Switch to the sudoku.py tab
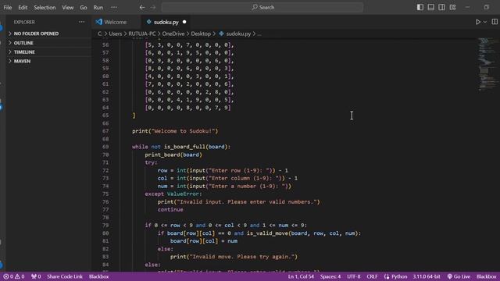Image resolution: width=500 pixels, height=281 pixels. point(166,22)
